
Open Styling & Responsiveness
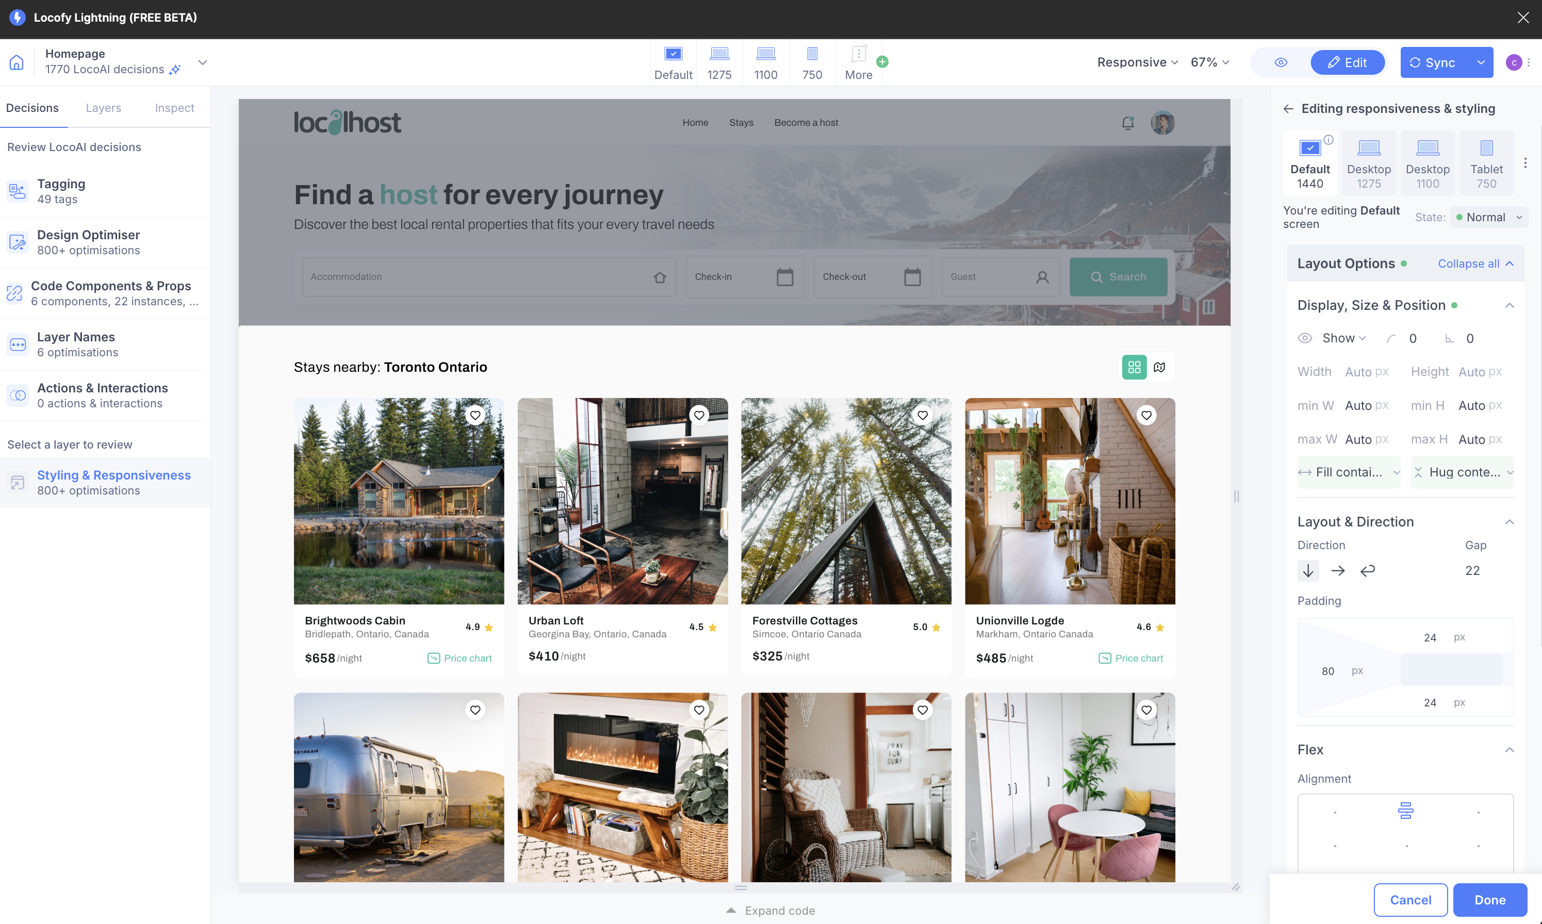click(x=105, y=483)
